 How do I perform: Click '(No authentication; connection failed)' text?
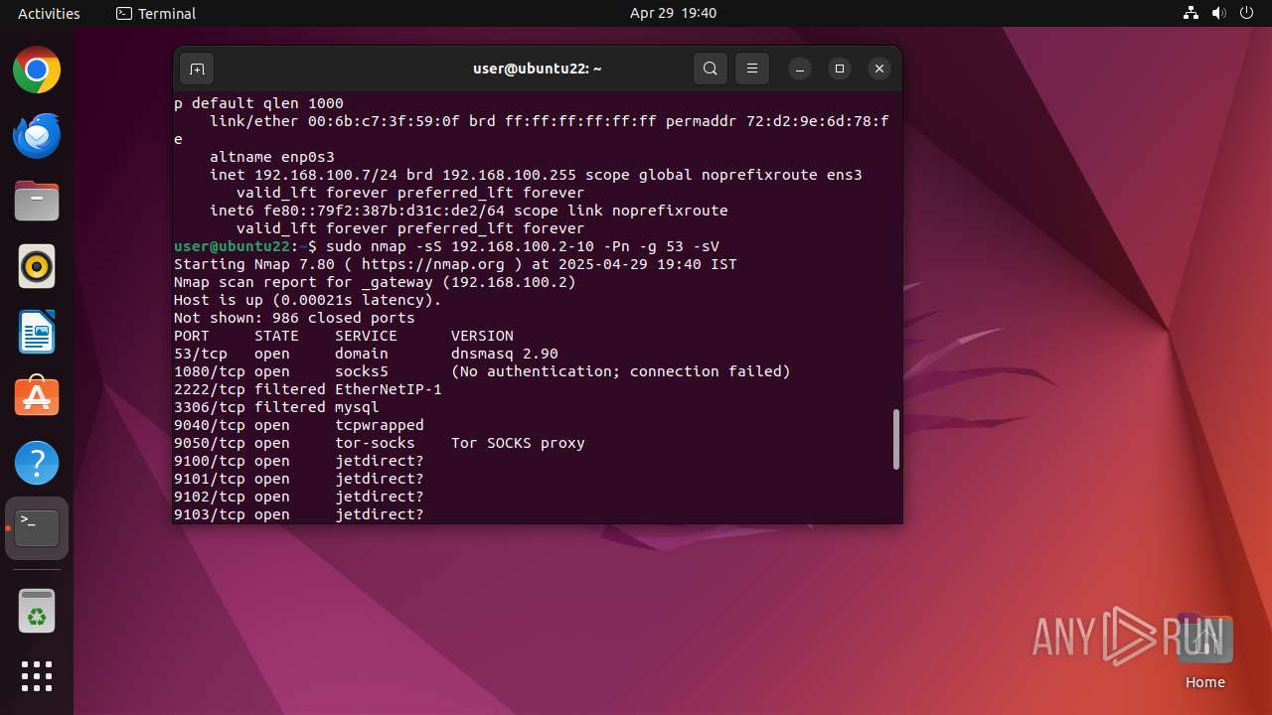click(621, 371)
